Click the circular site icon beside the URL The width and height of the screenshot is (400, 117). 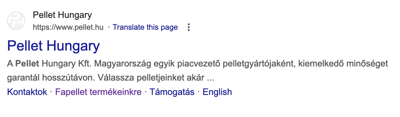[x=16, y=21]
